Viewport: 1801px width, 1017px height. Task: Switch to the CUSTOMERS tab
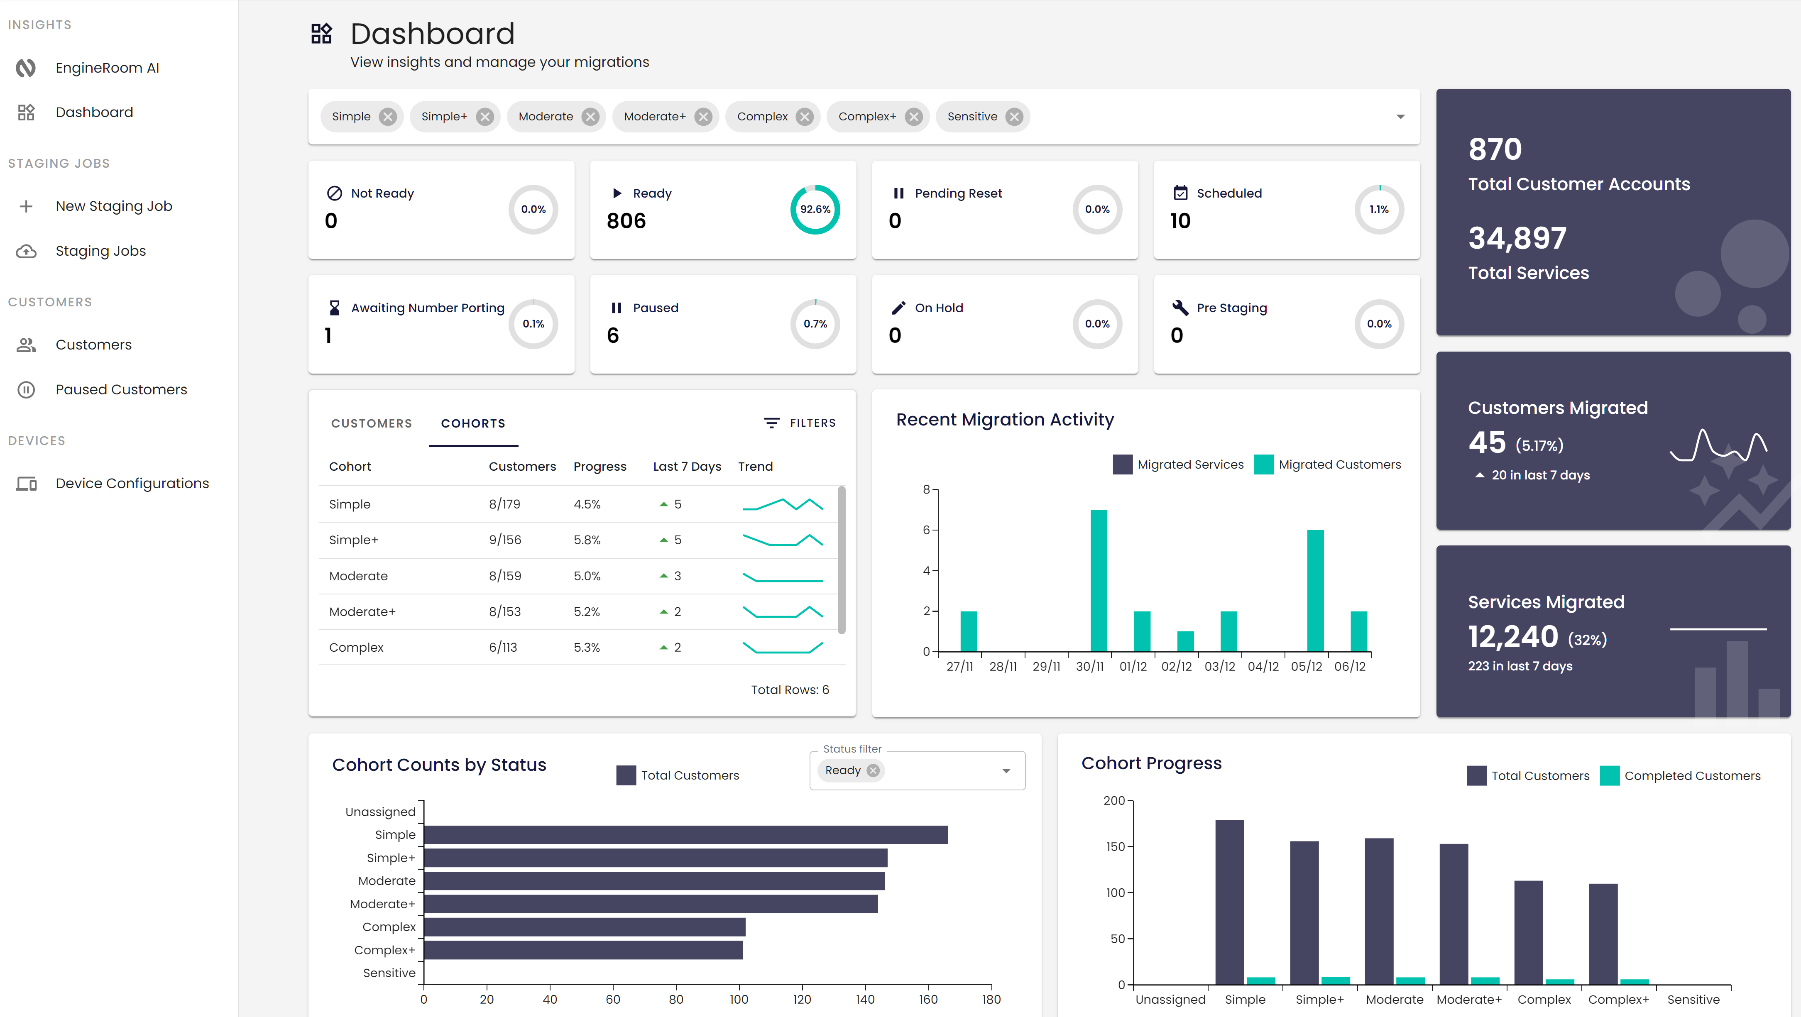pos(371,423)
